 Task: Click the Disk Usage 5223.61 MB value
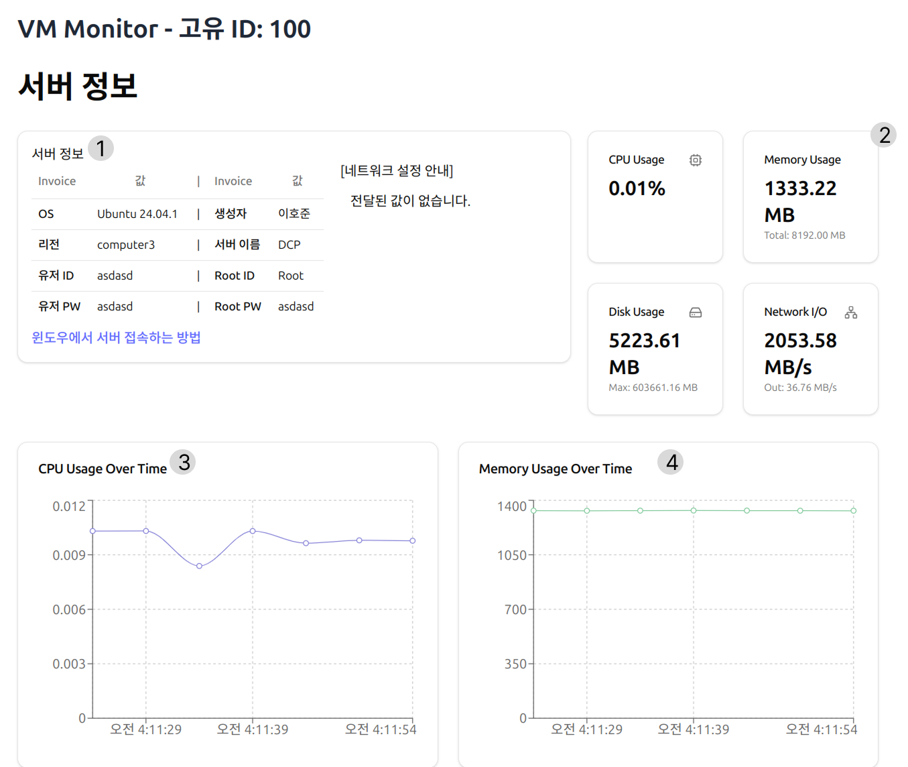tap(644, 353)
